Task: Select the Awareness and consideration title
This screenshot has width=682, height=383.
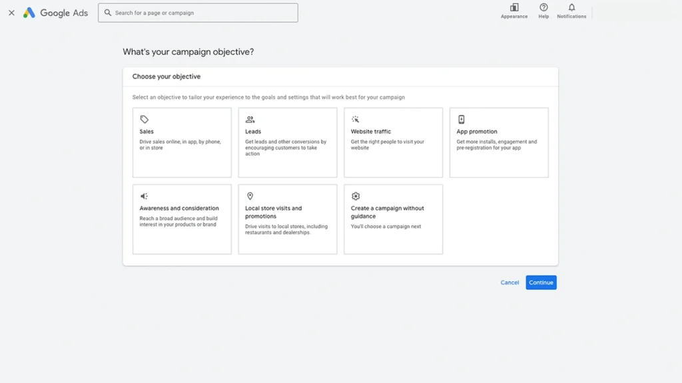Action: pyautogui.click(x=179, y=208)
